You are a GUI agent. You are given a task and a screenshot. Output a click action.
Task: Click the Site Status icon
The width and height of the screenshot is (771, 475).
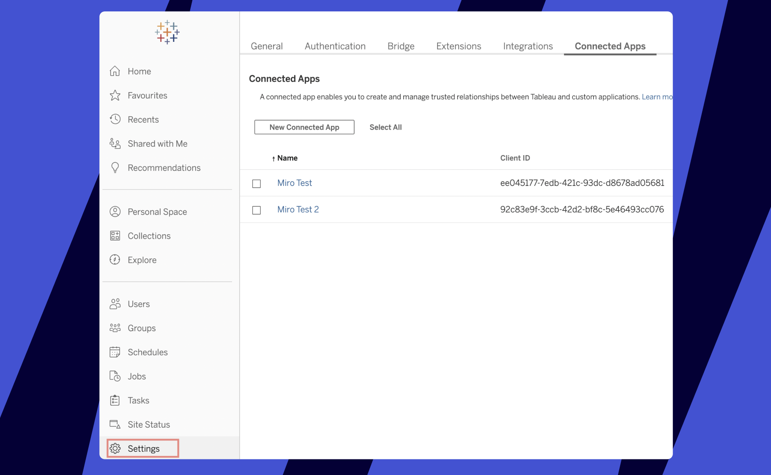115,424
